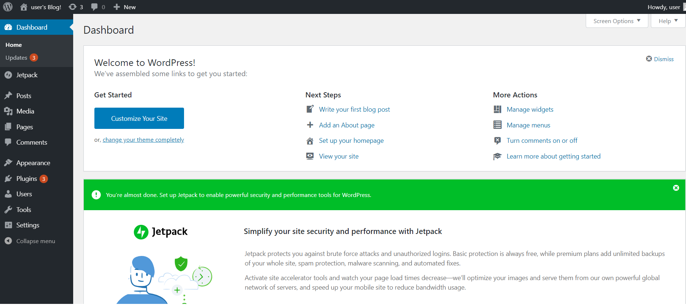Open Add an About page link
This screenshot has height=305, width=686.
coord(347,125)
